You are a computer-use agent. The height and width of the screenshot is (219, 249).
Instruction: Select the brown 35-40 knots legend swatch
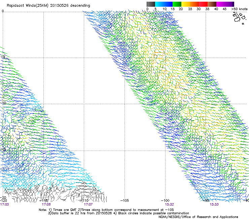212,4
